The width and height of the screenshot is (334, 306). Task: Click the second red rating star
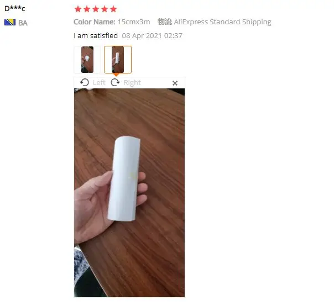click(x=87, y=9)
